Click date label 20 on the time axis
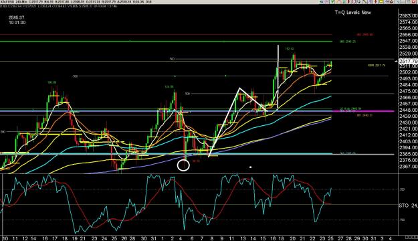This screenshot has height=241, width=418. (x=293, y=238)
